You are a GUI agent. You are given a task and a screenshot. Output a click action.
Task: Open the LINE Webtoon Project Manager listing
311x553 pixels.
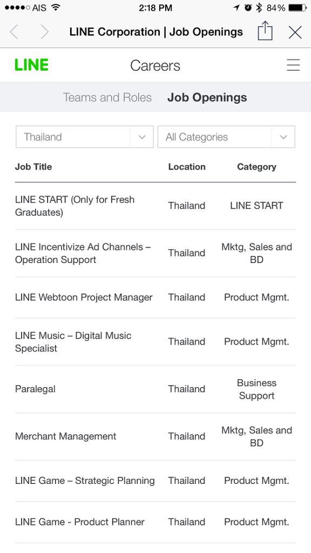pos(84,297)
